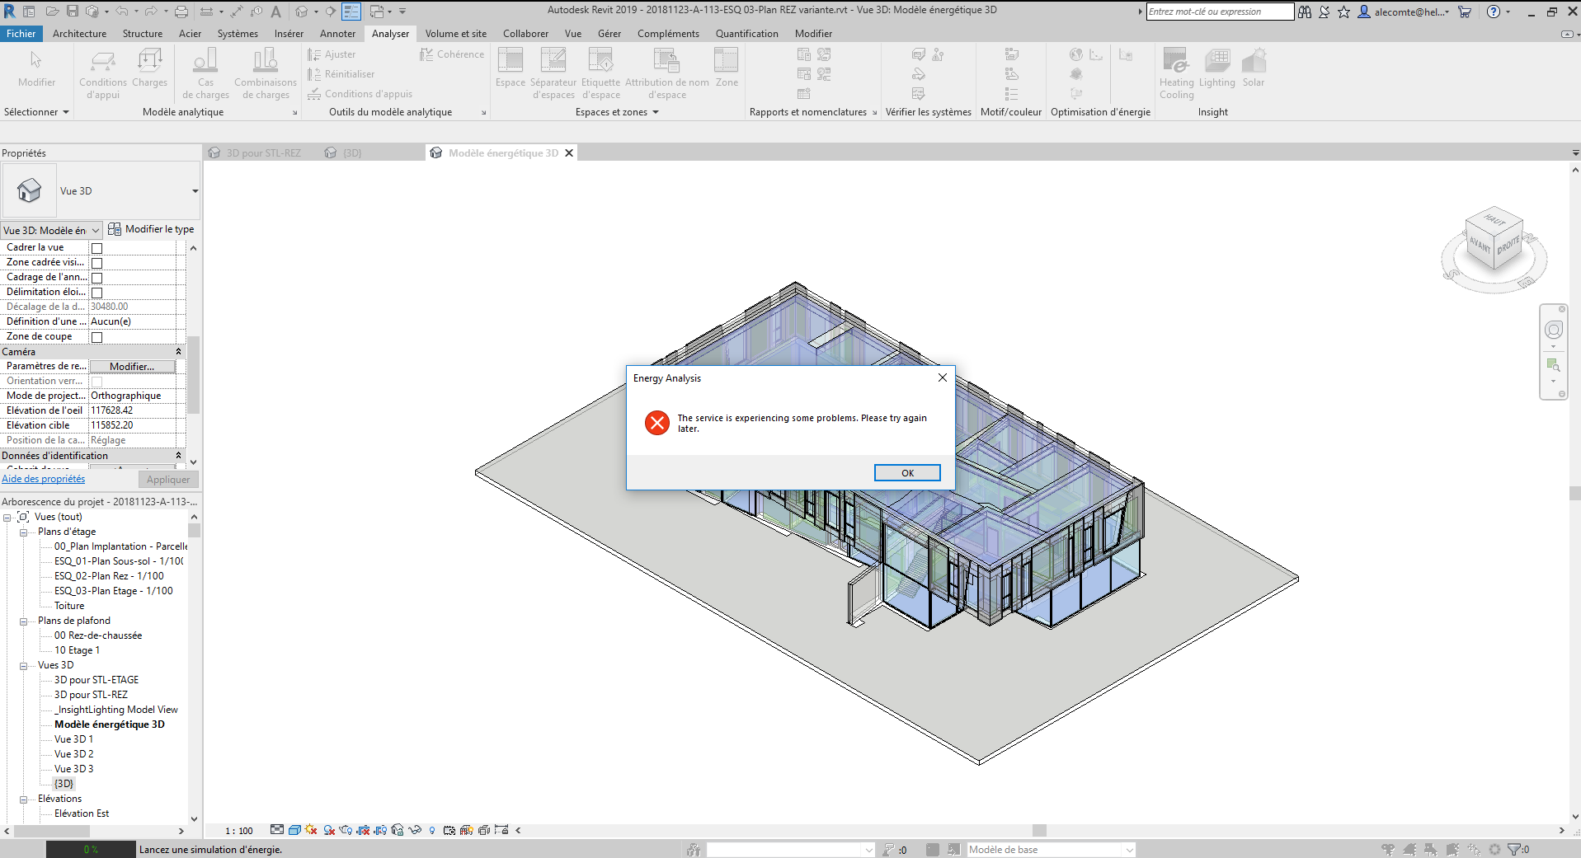The image size is (1581, 858).
Task: Click the Modifier le type button
Action: click(x=152, y=229)
